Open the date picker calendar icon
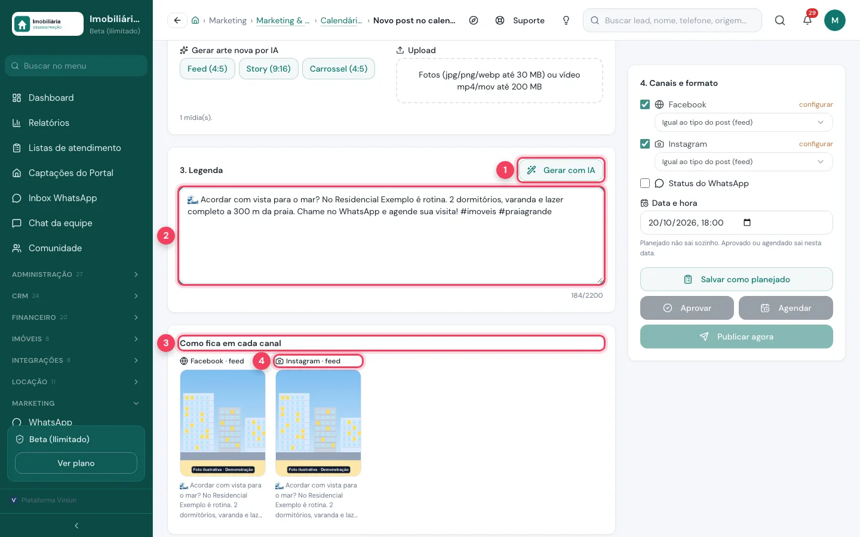 [x=747, y=223]
